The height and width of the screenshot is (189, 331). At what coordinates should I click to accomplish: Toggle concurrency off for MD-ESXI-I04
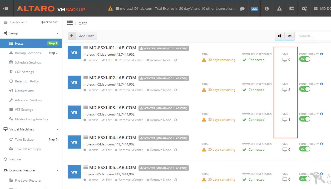(x=305, y=149)
